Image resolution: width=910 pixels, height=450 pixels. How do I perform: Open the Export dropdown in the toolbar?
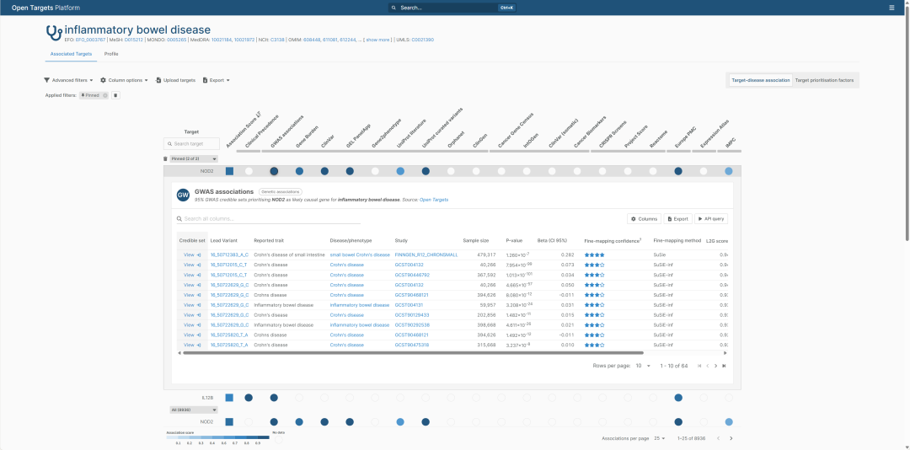coord(217,80)
